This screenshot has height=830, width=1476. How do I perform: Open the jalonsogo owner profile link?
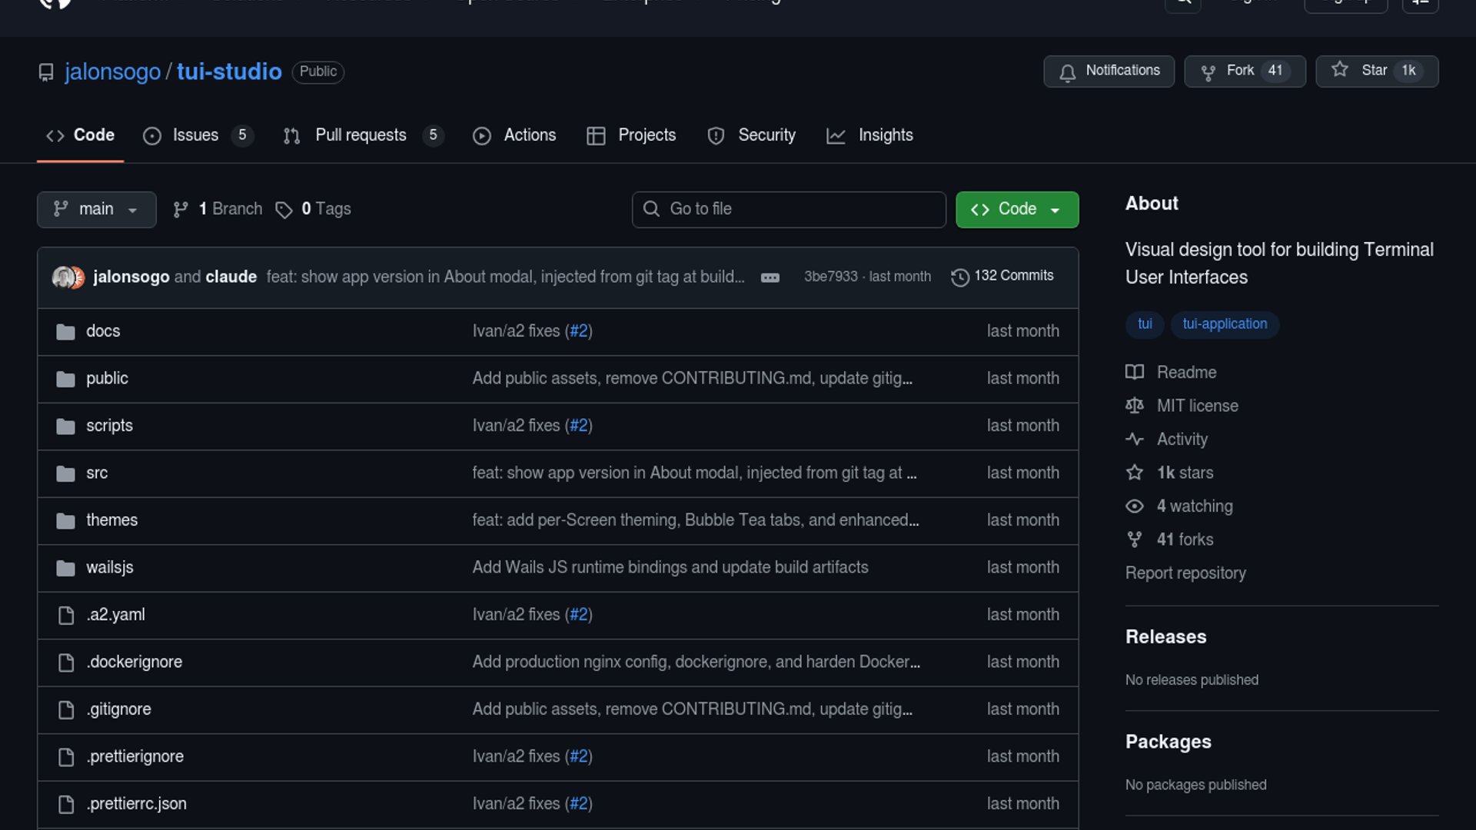click(112, 71)
